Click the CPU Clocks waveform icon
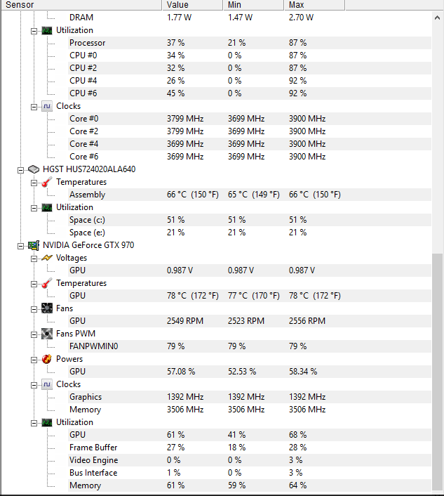 point(47,106)
